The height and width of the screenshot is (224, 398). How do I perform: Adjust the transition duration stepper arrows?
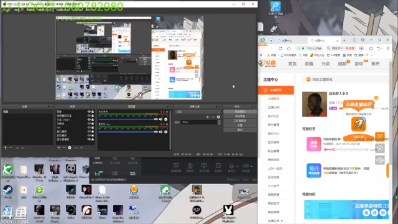[219, 122]
